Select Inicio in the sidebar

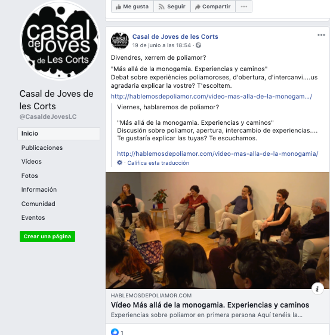(x=58, y=134)
